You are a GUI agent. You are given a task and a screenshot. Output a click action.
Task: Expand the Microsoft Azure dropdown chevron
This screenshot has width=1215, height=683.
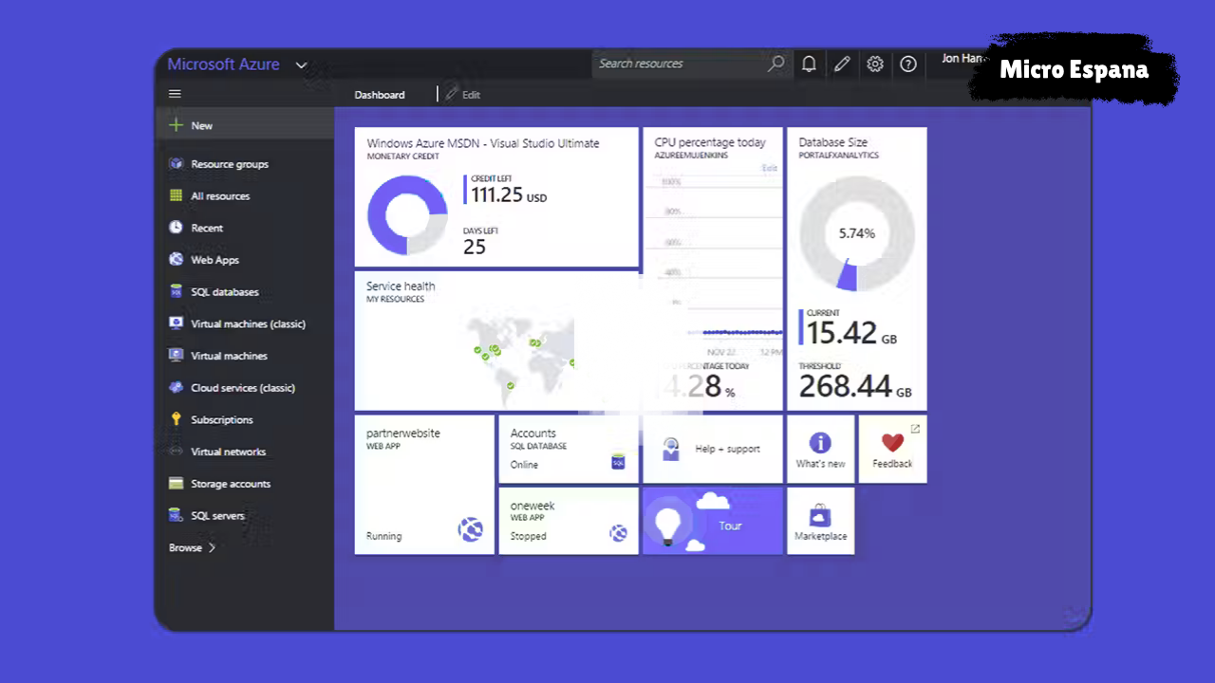coord(301,65)
